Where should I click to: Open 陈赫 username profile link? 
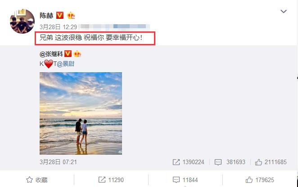(46, 16)
